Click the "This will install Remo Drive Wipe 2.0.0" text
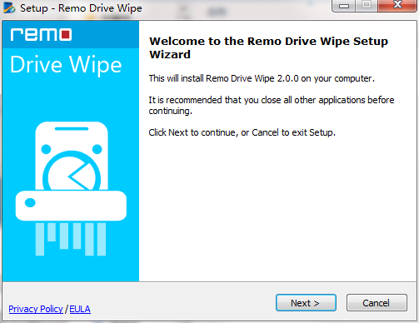The image size is (419, 323). 262,78
